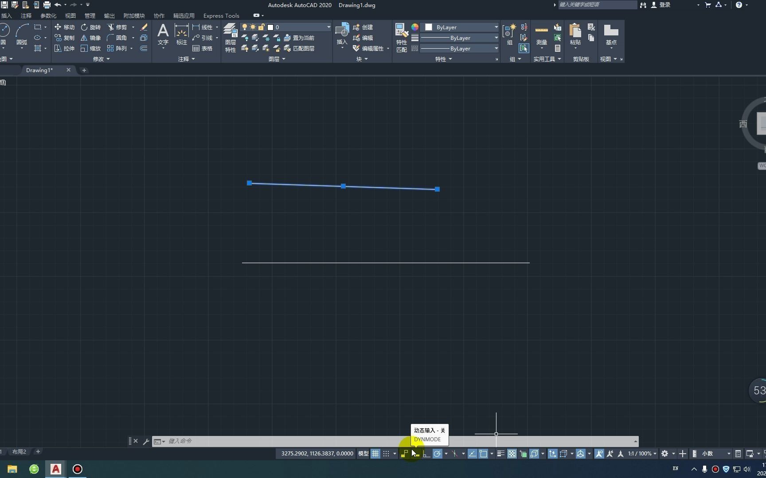Toggle polar tracking in status bar
Screen dimensions: 766x478
click(438, 454)
